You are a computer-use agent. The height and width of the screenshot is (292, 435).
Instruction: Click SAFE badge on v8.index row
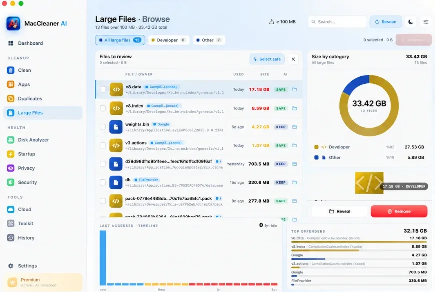pos(281,108)
